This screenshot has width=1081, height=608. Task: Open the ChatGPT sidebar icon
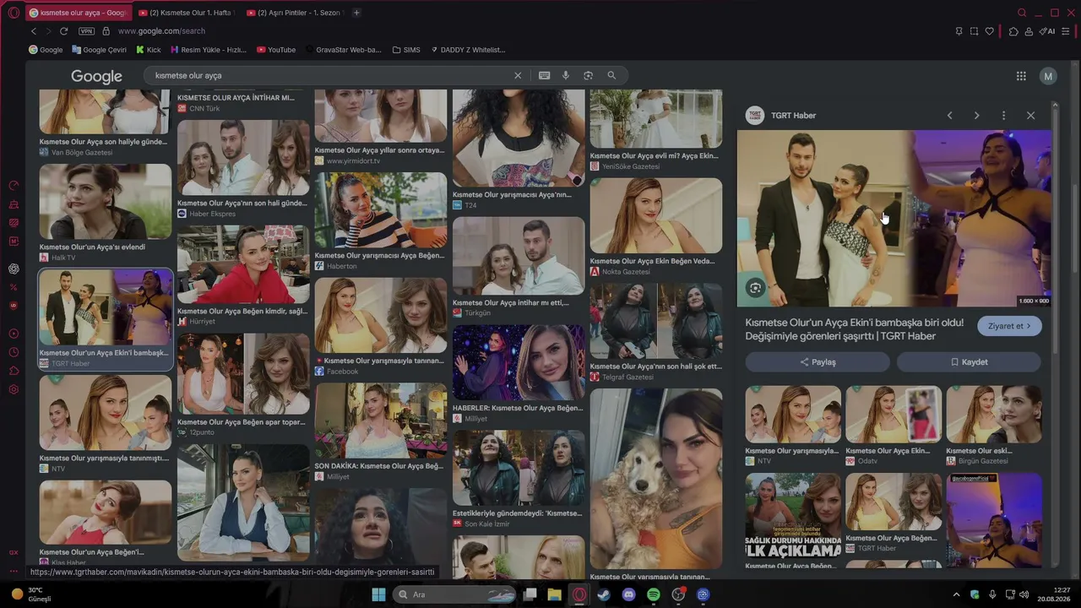pyautogui.click(x=14, y=269)
